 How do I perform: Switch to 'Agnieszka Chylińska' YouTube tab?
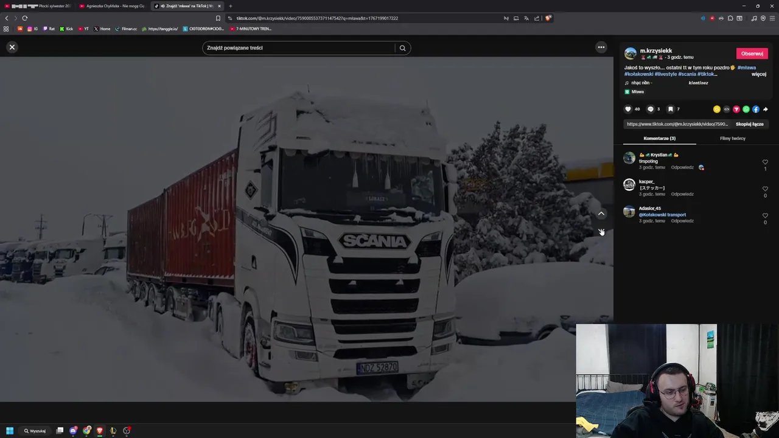[x=113, y=6]
